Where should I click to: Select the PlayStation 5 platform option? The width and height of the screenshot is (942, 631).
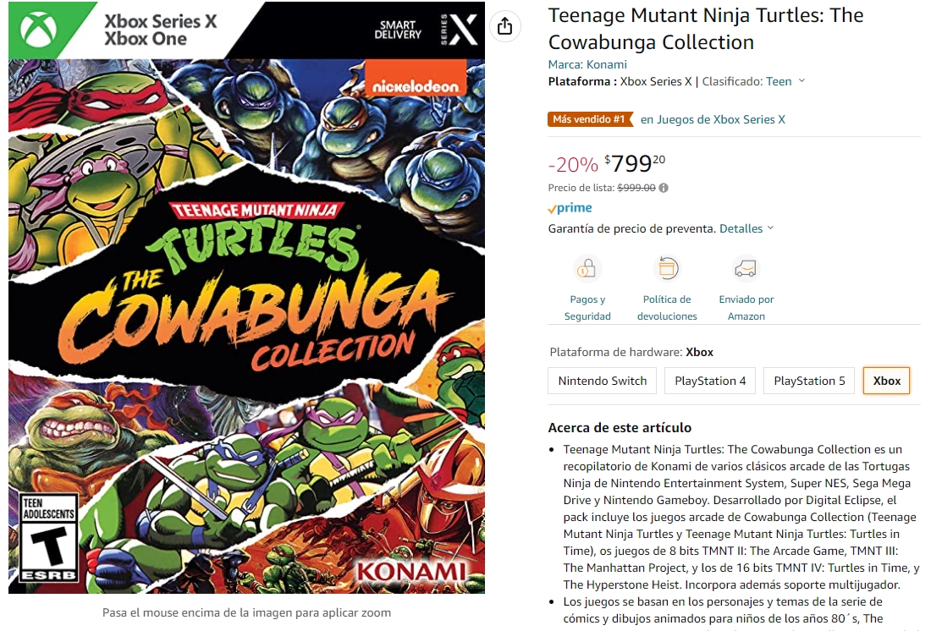click(x=808, y=381)
